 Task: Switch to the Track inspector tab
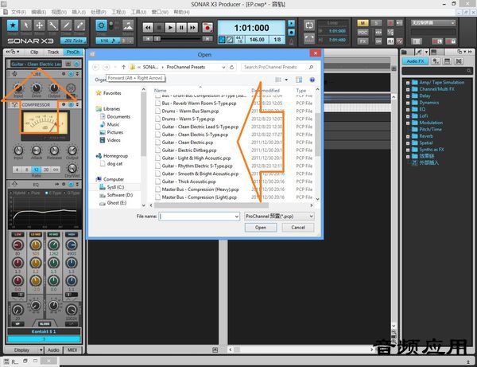pos(53,52)
